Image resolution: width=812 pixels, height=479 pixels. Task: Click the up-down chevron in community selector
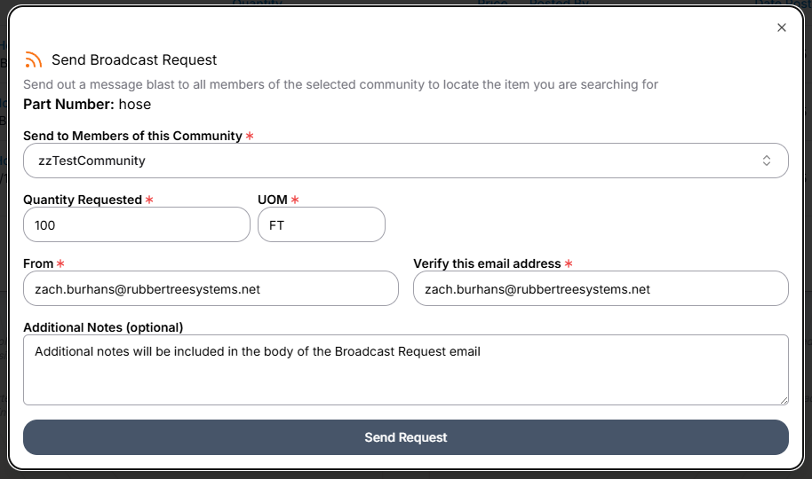(x=767, y=161)
